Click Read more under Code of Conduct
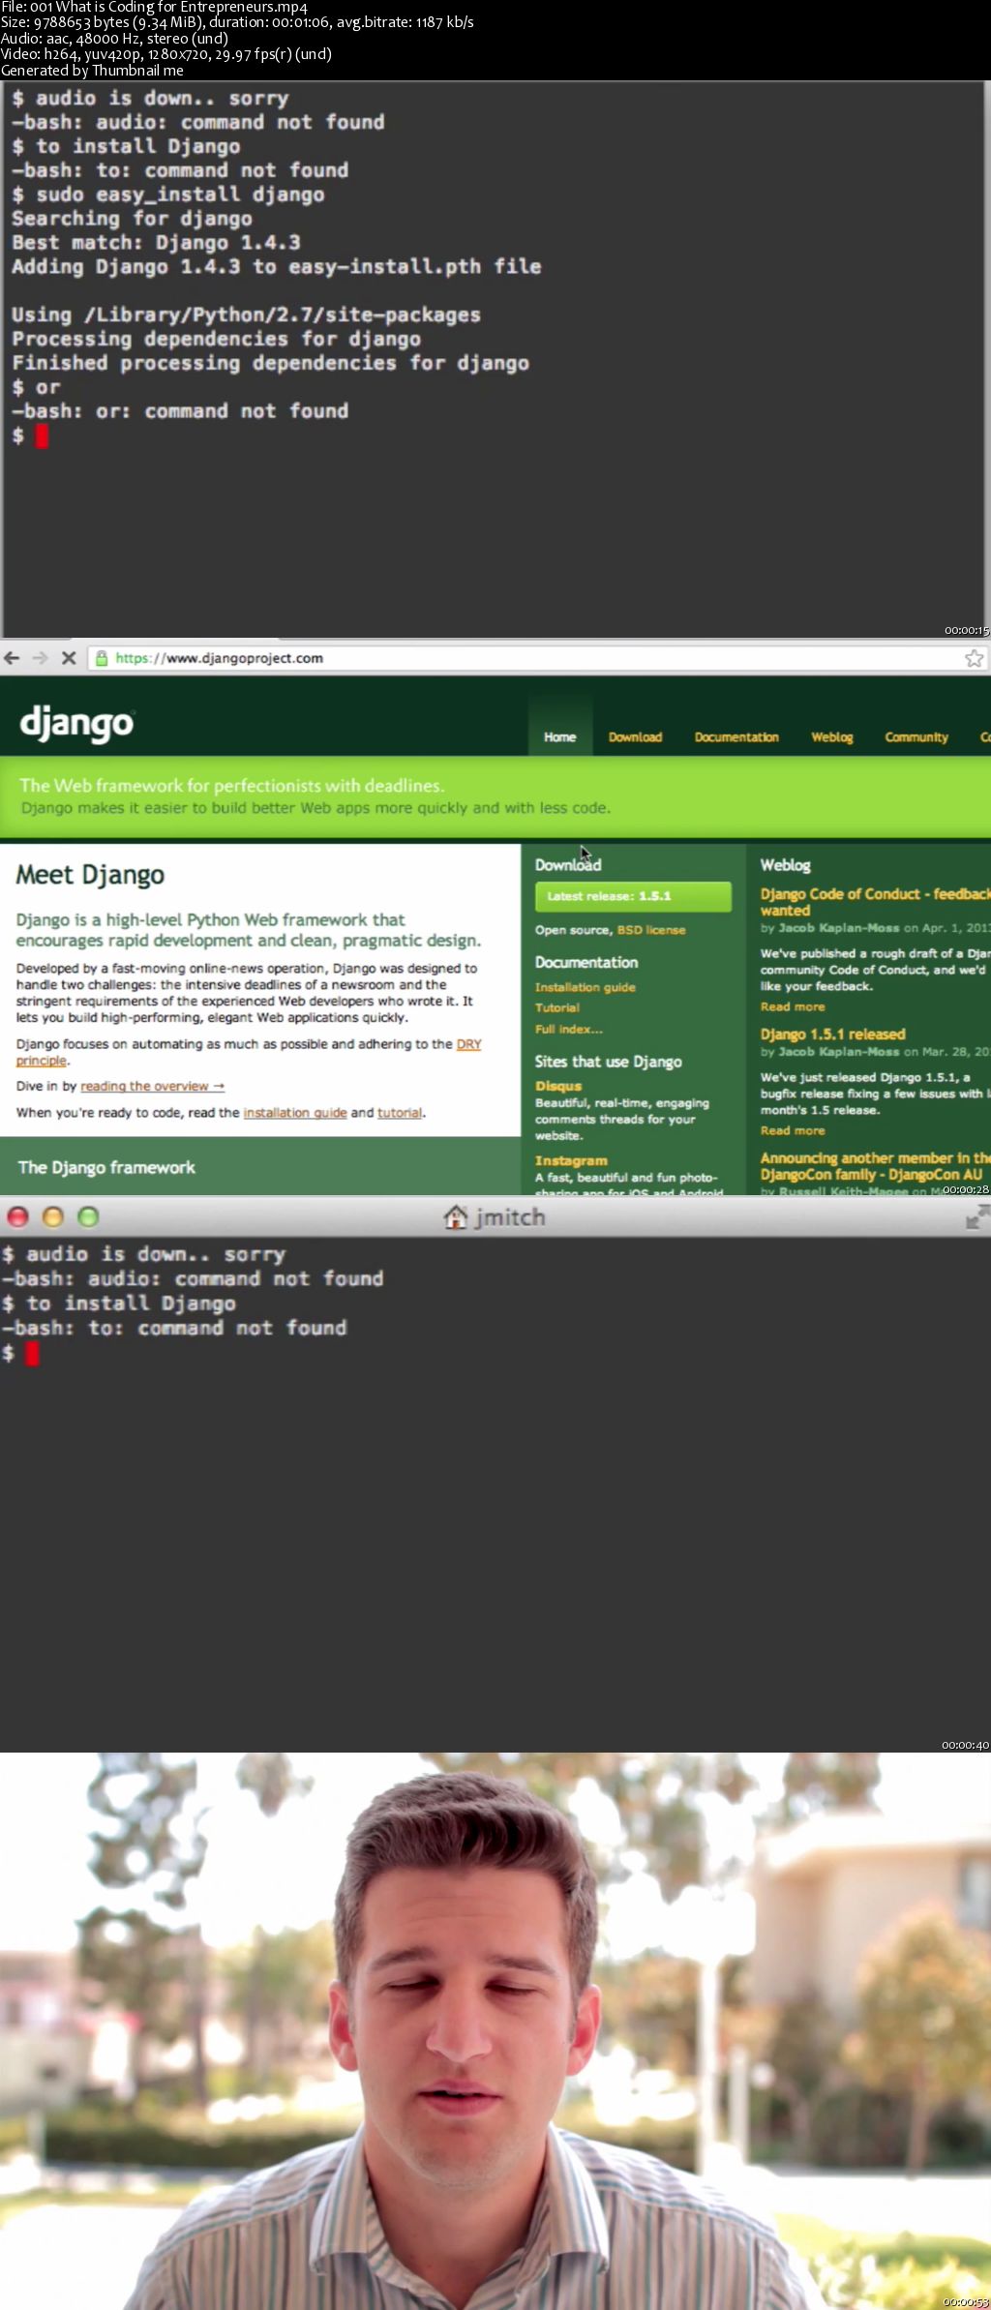 [793, 1006]
